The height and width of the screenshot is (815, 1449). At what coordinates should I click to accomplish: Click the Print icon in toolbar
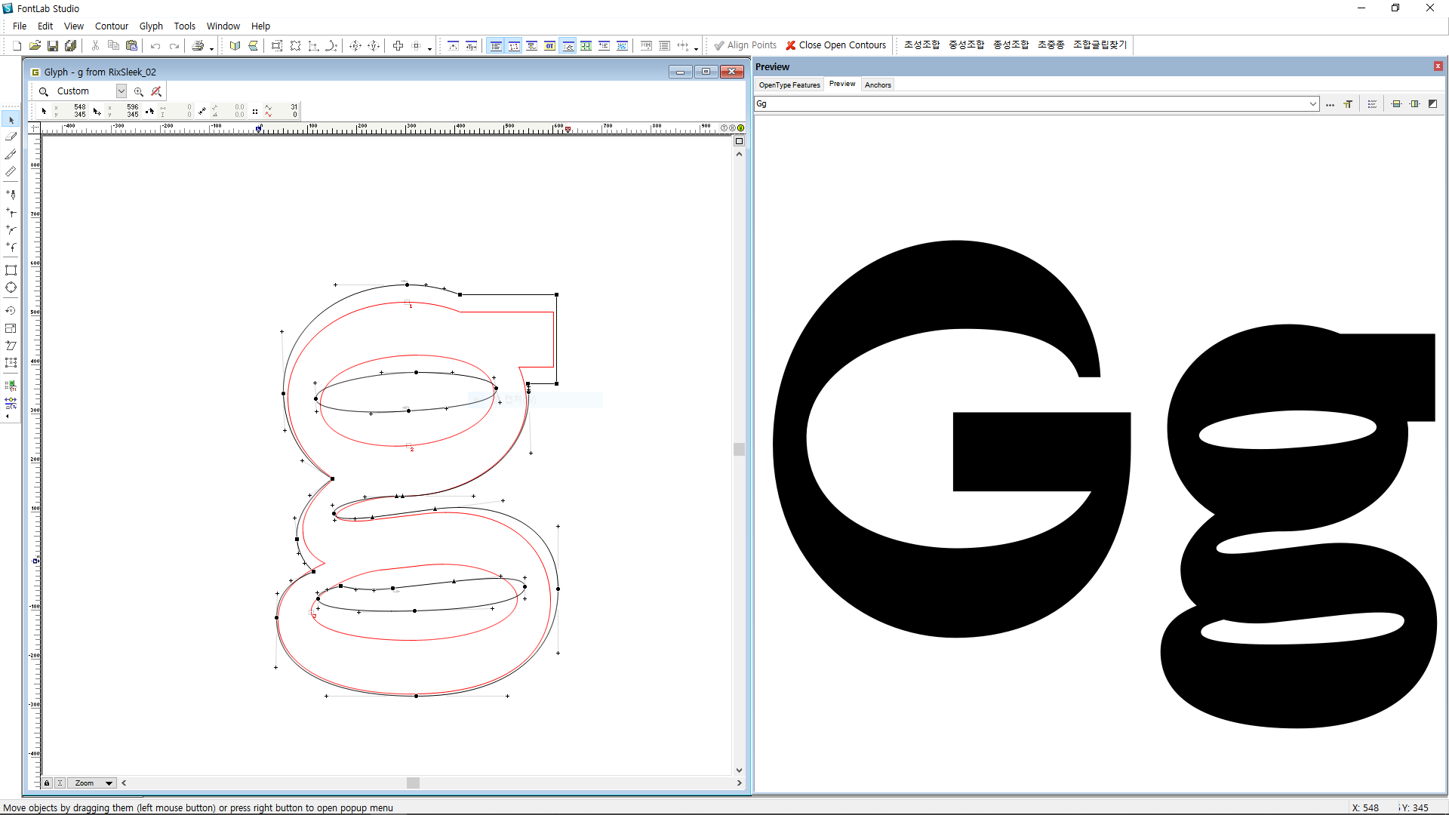[198, 46]
